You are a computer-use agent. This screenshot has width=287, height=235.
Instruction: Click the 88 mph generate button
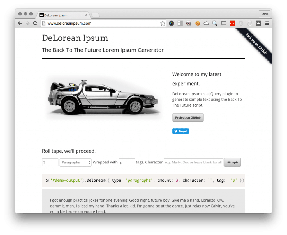tap(232, 162)
